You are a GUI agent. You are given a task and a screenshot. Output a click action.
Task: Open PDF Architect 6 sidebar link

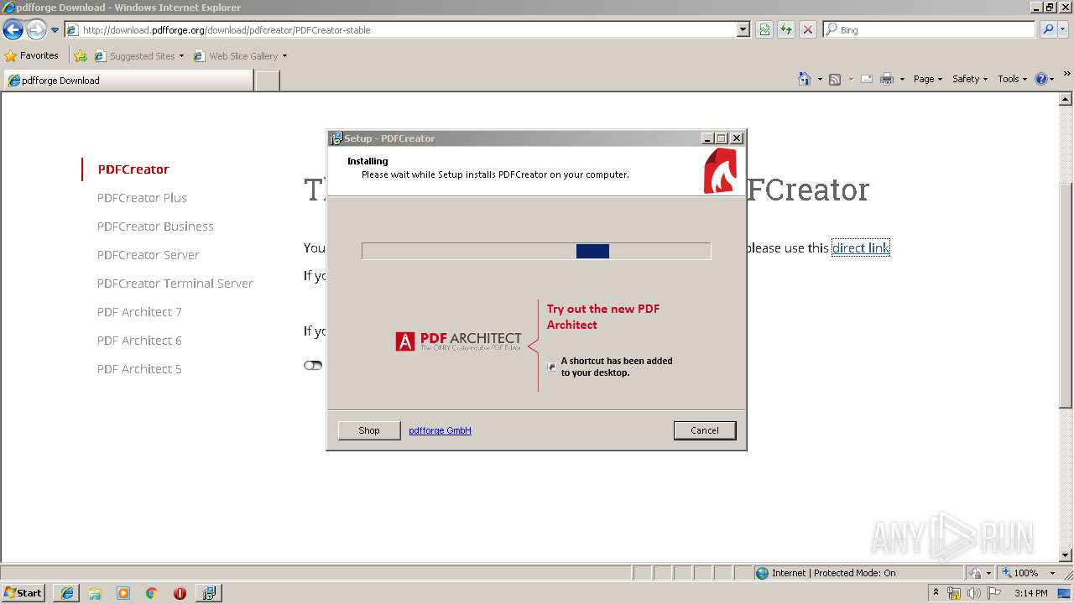tap(139, 341)
